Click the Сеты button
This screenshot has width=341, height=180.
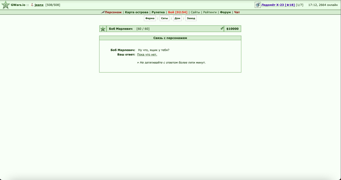(x=165, y=18)
